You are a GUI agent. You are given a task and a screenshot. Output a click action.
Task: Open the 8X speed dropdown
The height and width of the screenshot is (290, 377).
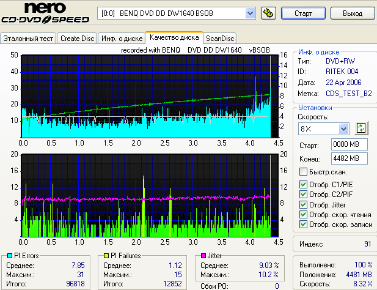click(343, 128)
